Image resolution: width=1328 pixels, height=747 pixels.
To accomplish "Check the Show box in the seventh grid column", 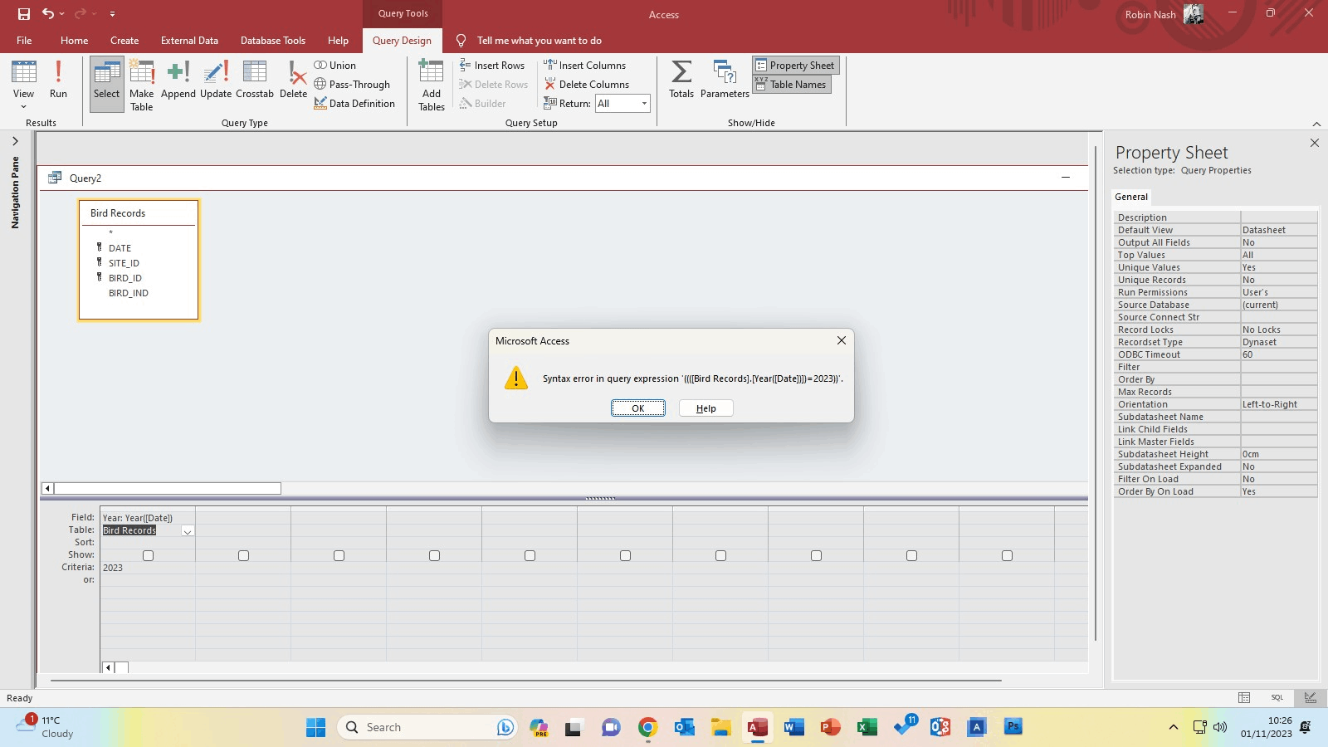I will point(720,555).
